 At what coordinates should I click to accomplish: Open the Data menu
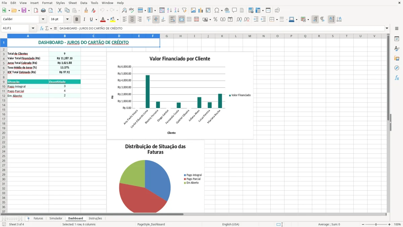coord(84,3)
